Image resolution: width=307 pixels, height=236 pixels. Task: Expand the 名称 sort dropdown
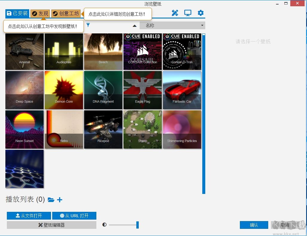coord(172,25)
